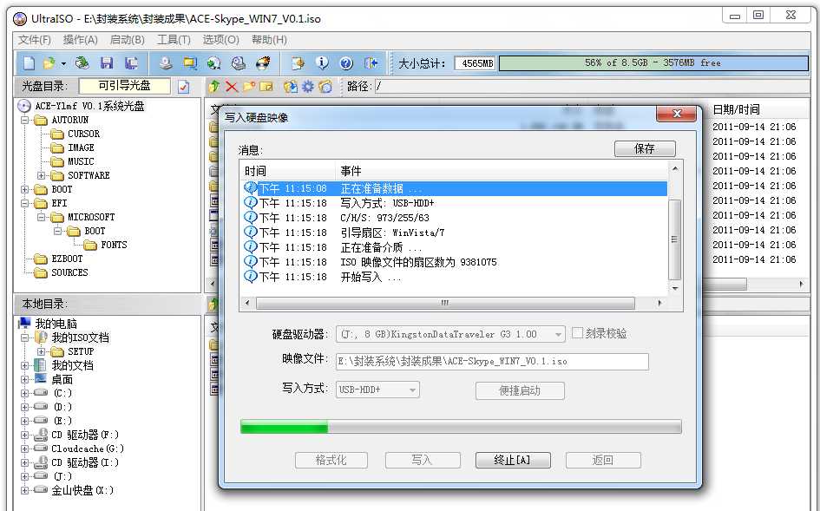The height and width of the screenshot is (511, 820).
Task: Expand the (C:) drive node
Action: click(x=24, y=393)
